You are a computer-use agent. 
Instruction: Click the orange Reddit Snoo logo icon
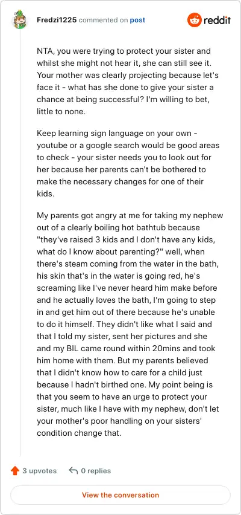point(195,20)
